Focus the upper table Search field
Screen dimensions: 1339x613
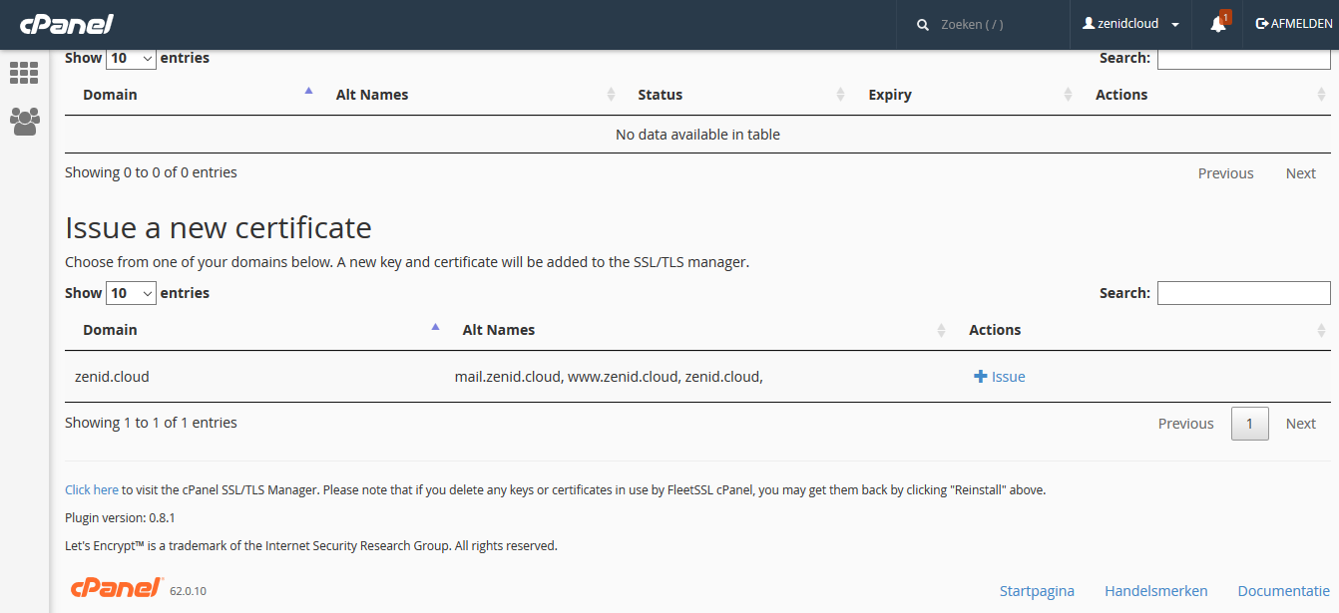click(1243, 58)
